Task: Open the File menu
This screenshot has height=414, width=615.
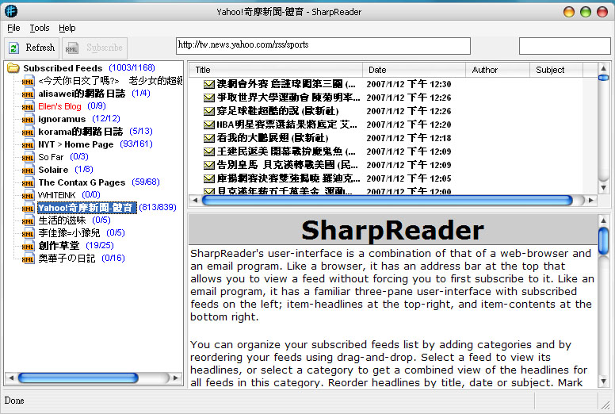Action: click(x=13, y=28)
